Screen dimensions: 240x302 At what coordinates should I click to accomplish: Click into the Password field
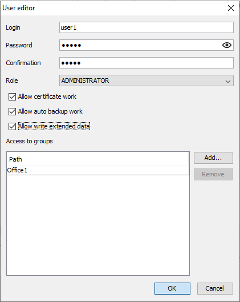pos(140,45)
